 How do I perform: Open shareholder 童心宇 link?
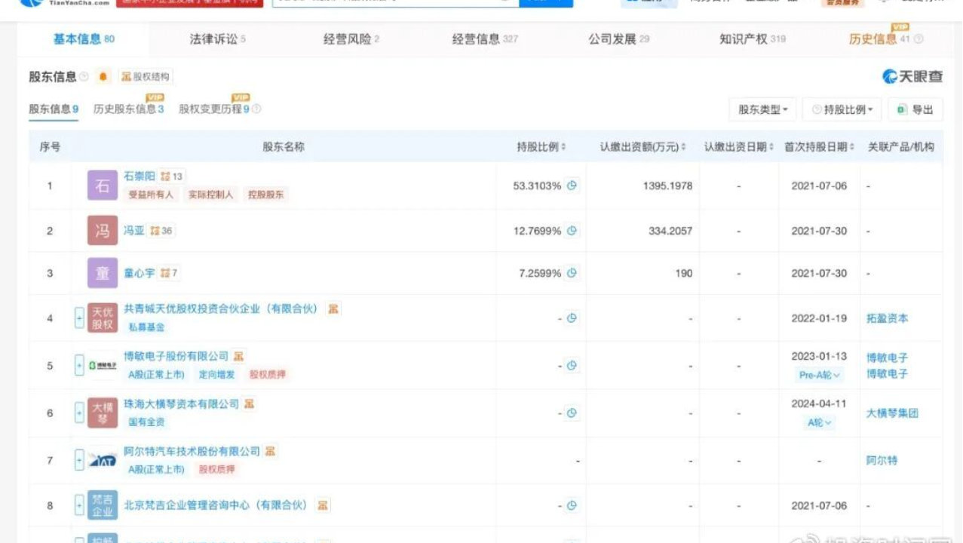(x=140, y=273)
